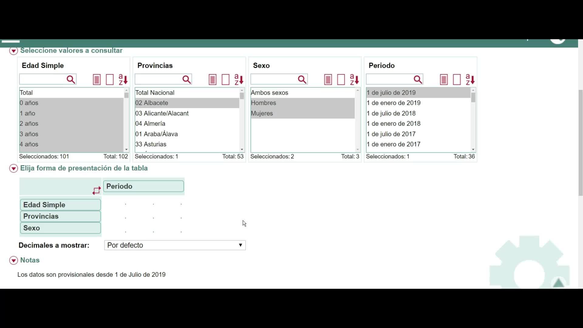
Task: Open the 'Decimales a mostrar' dropdown
Action: tap(175, 245)
